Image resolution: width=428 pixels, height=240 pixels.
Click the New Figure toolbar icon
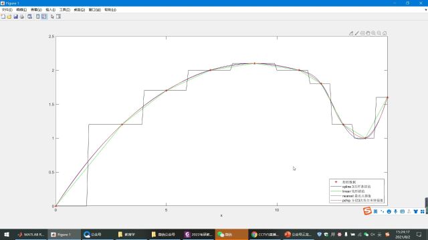pos(3,17)
